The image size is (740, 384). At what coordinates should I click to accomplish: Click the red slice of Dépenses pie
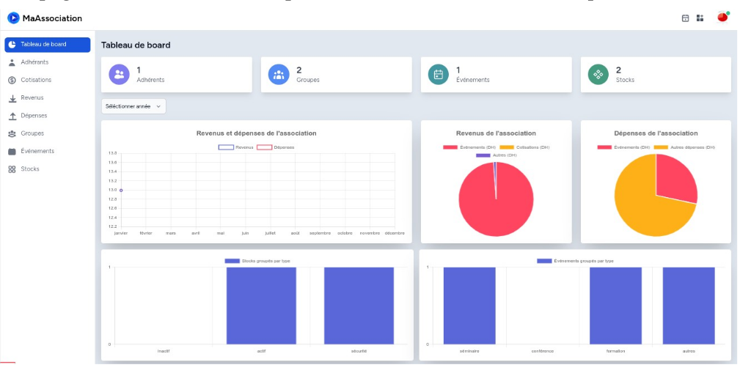674,180
